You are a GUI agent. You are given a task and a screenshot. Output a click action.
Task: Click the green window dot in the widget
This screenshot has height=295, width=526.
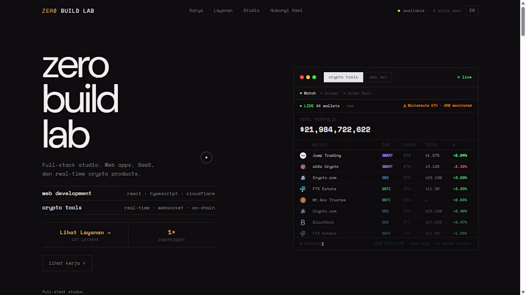point(314,77)
